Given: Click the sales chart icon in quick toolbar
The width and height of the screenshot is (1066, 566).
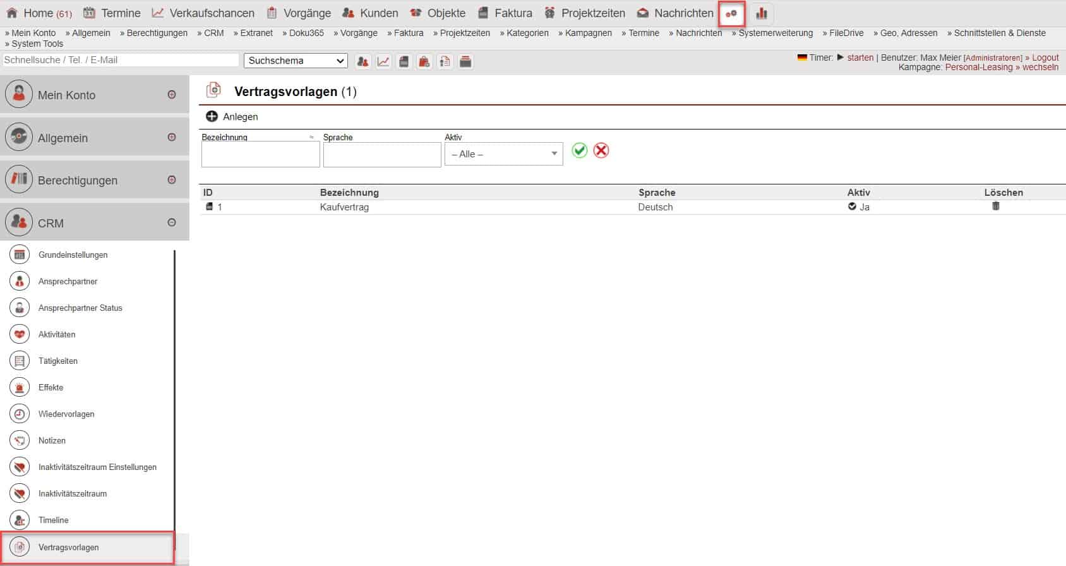Looking at the screenshot, I should 383,61.
